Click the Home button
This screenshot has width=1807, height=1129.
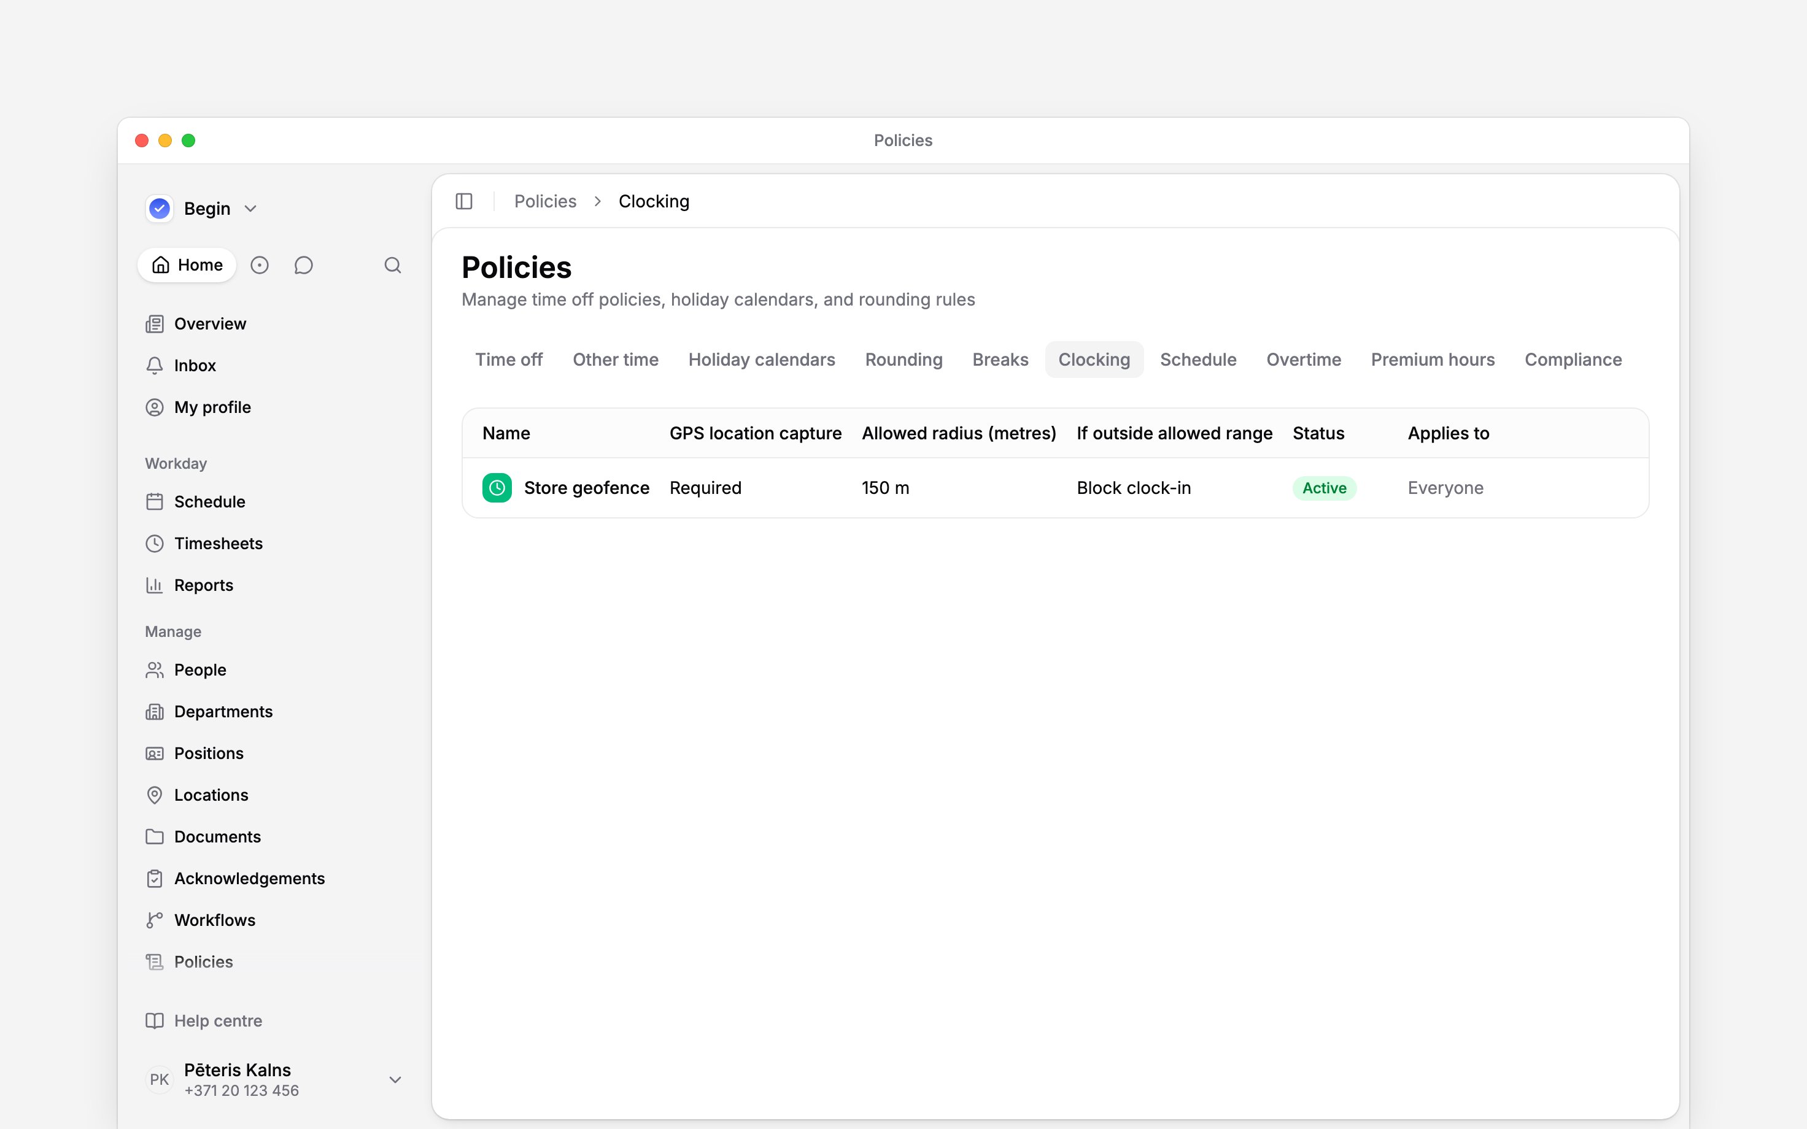pos(187,265)
